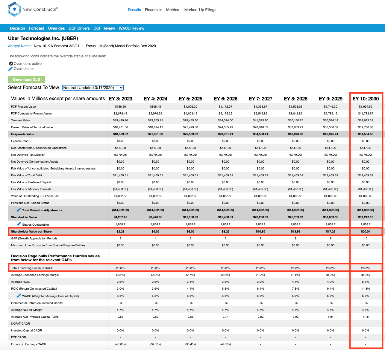Click the Fair Value of Total Debt label
The image size is (385, 350).
(x=27, y=175)
